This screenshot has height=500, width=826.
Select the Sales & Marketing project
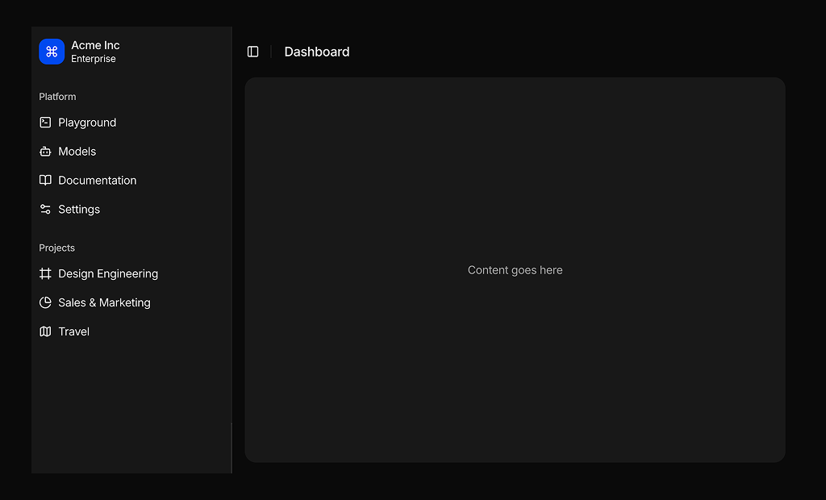104,303
